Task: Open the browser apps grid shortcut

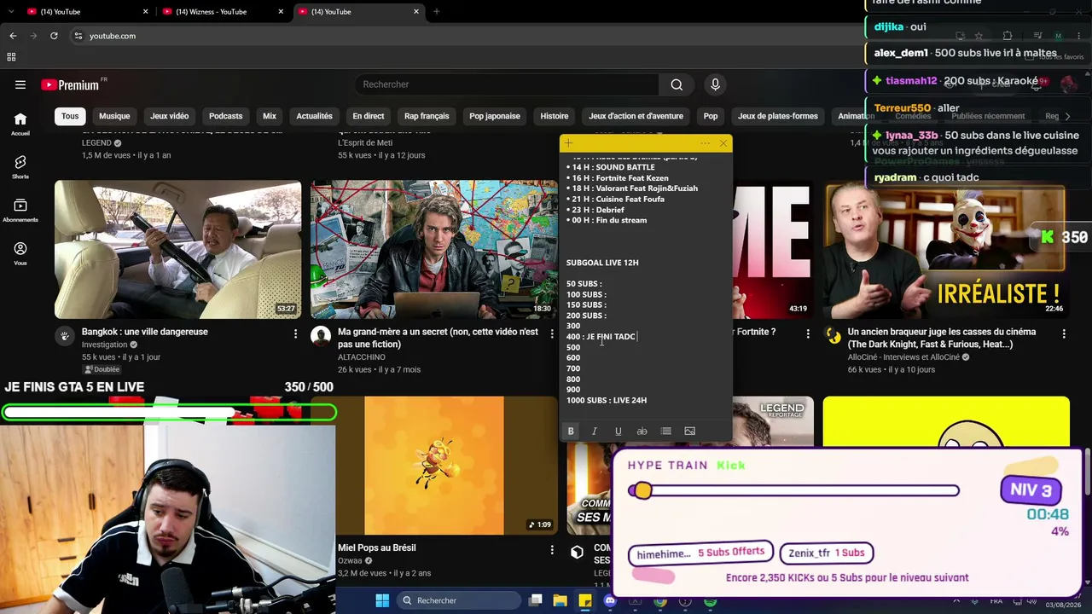Action: [11, 57]
